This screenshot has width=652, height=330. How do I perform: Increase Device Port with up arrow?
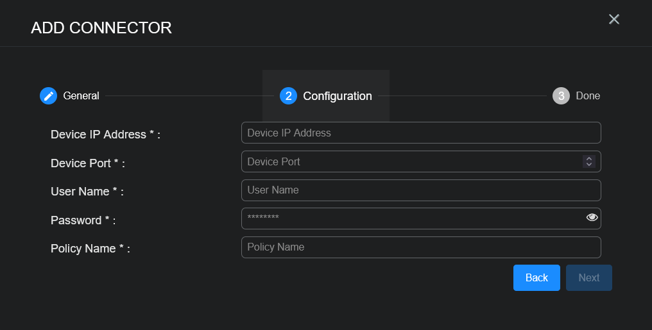click(588, 158)
